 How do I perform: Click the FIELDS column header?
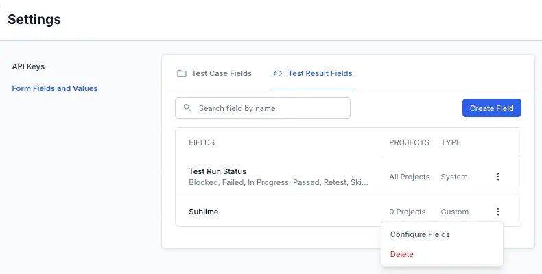202,142
